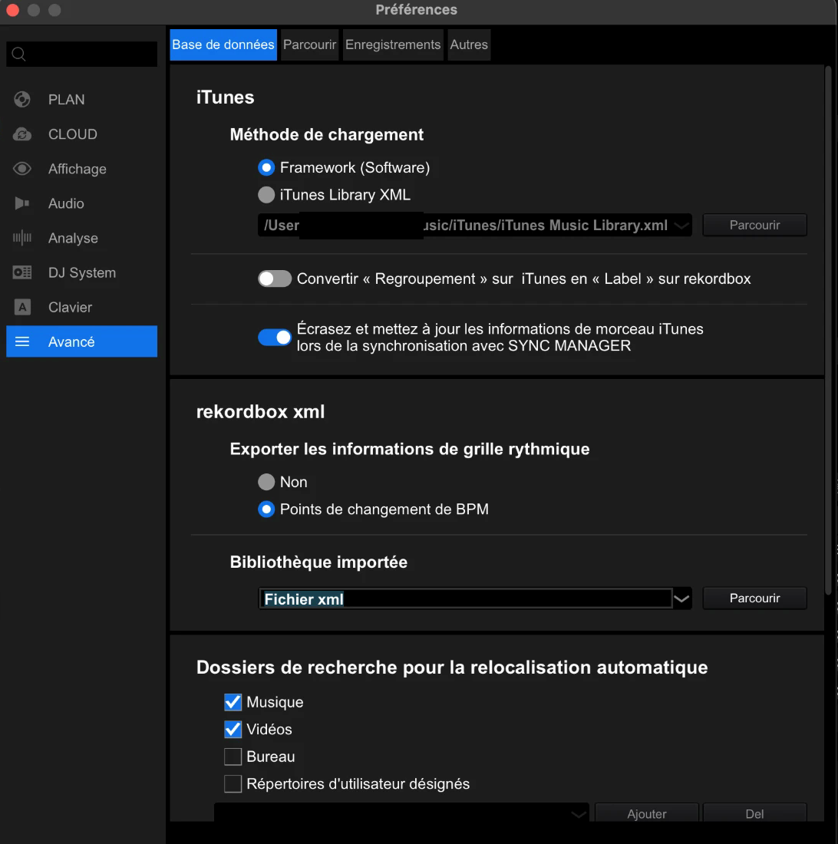838x844 pixels.
Task: Check Répertoires d'utilisateur désignés checkbox
Action: 233,783
